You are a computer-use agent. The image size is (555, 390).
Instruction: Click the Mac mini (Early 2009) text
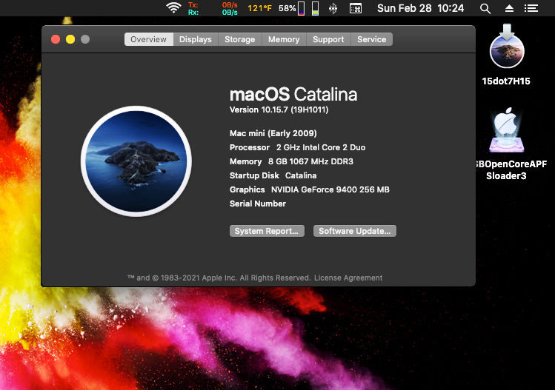273,133
